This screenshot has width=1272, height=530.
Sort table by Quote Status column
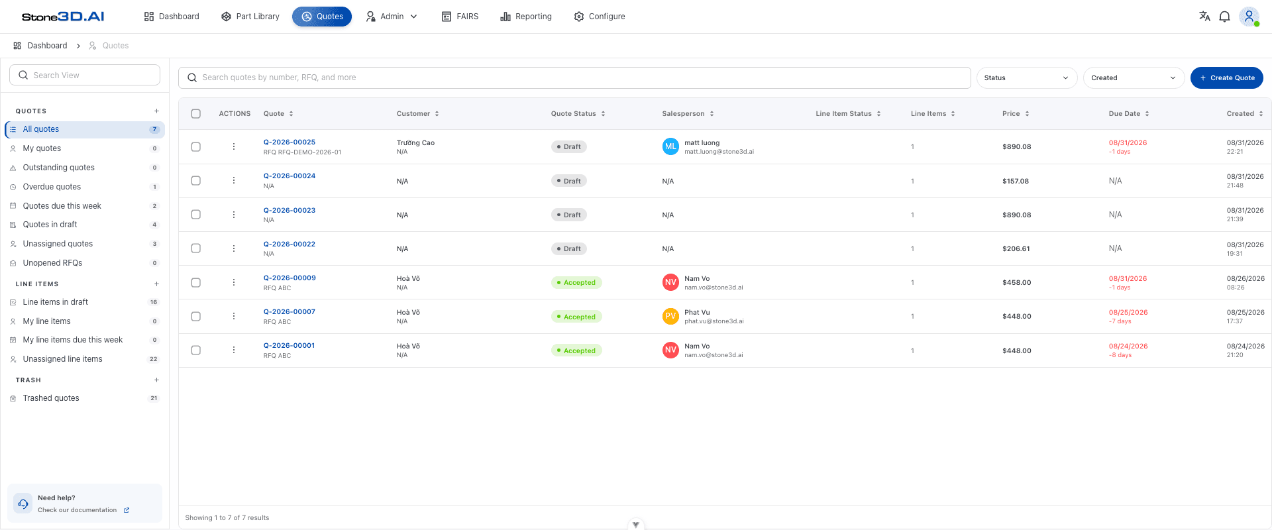(x=578, y=113)
